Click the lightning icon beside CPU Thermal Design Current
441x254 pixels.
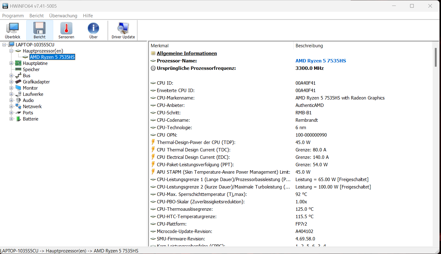[153, 150]
